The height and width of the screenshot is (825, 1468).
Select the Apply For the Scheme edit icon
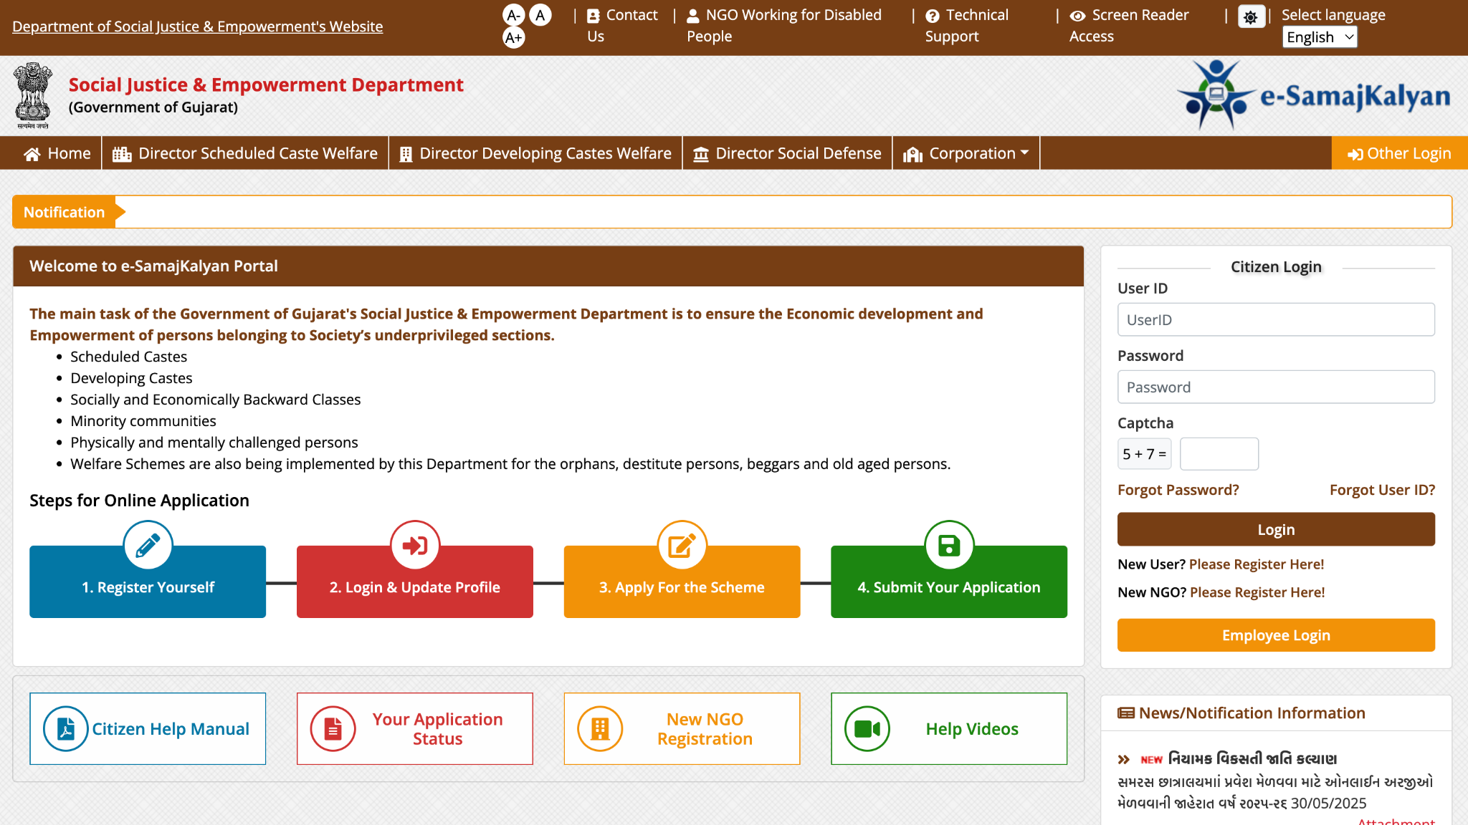(682, 544)
